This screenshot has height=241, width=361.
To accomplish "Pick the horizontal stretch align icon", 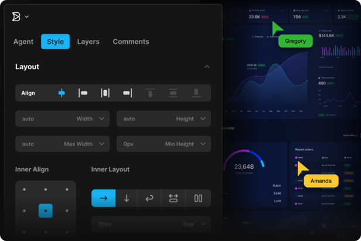I will click(x=105, y=93).
